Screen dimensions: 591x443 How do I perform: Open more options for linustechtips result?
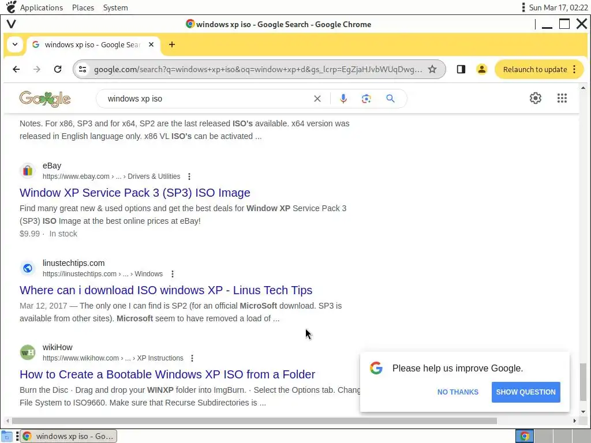pyautogui.click(x=172, y=274)
